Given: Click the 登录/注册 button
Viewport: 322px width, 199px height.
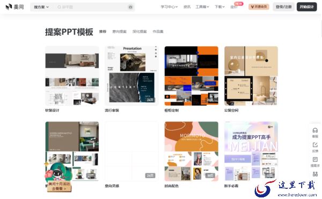Looking at the screenshot, I should point(283,7).
